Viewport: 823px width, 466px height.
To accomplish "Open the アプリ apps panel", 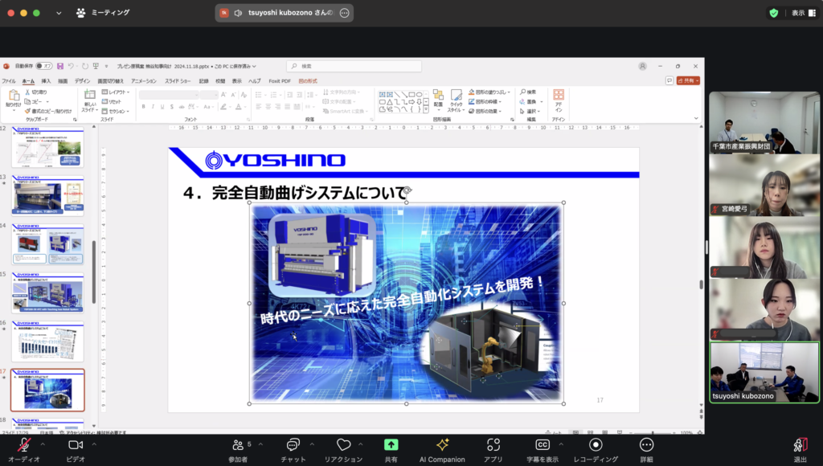I will tap(493, 450).
